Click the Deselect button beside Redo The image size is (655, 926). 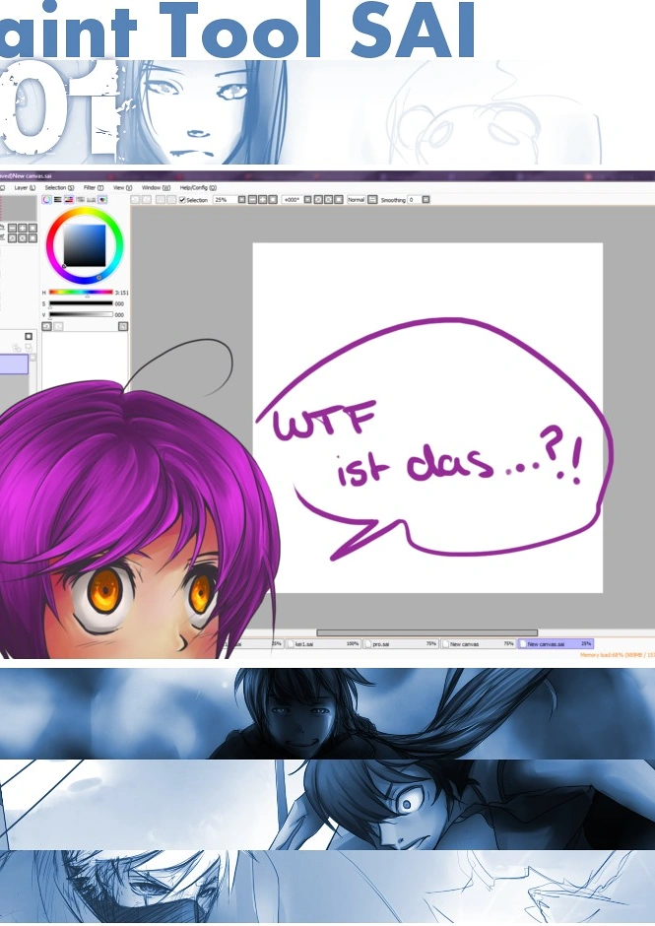[161, 200]
